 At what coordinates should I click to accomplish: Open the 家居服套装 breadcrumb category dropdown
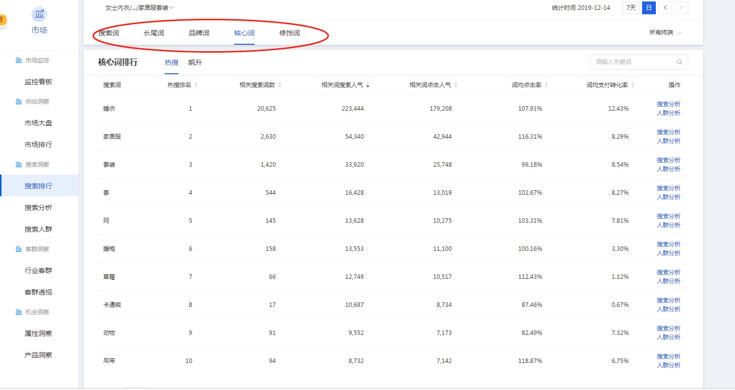(139, 7)
